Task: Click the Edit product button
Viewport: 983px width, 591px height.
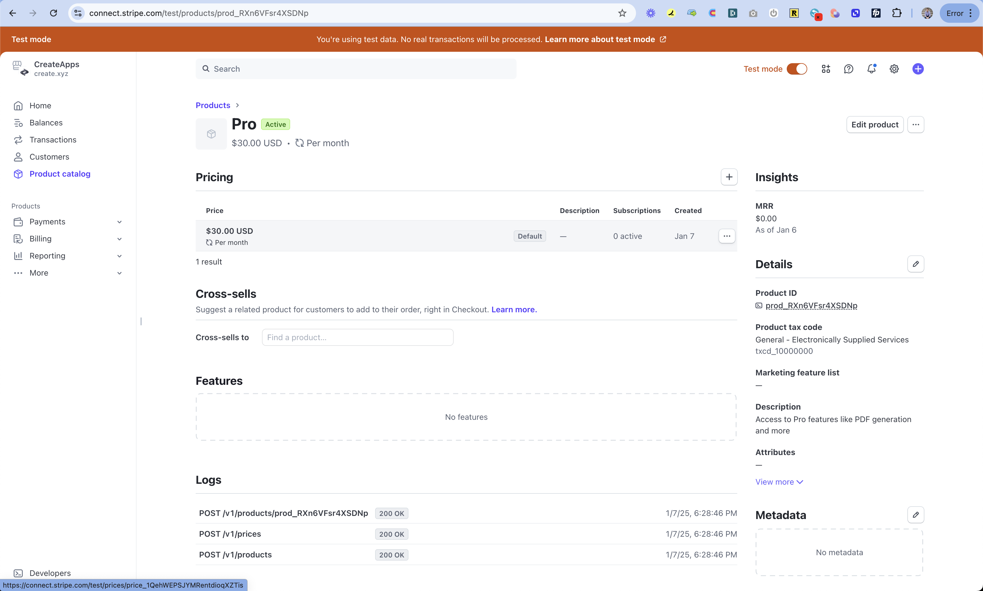Action: point(874,125)
